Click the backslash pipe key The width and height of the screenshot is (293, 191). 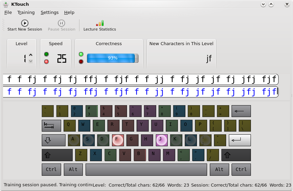(x=245, y=126)
